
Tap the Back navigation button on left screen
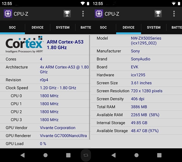pos(23,155)
